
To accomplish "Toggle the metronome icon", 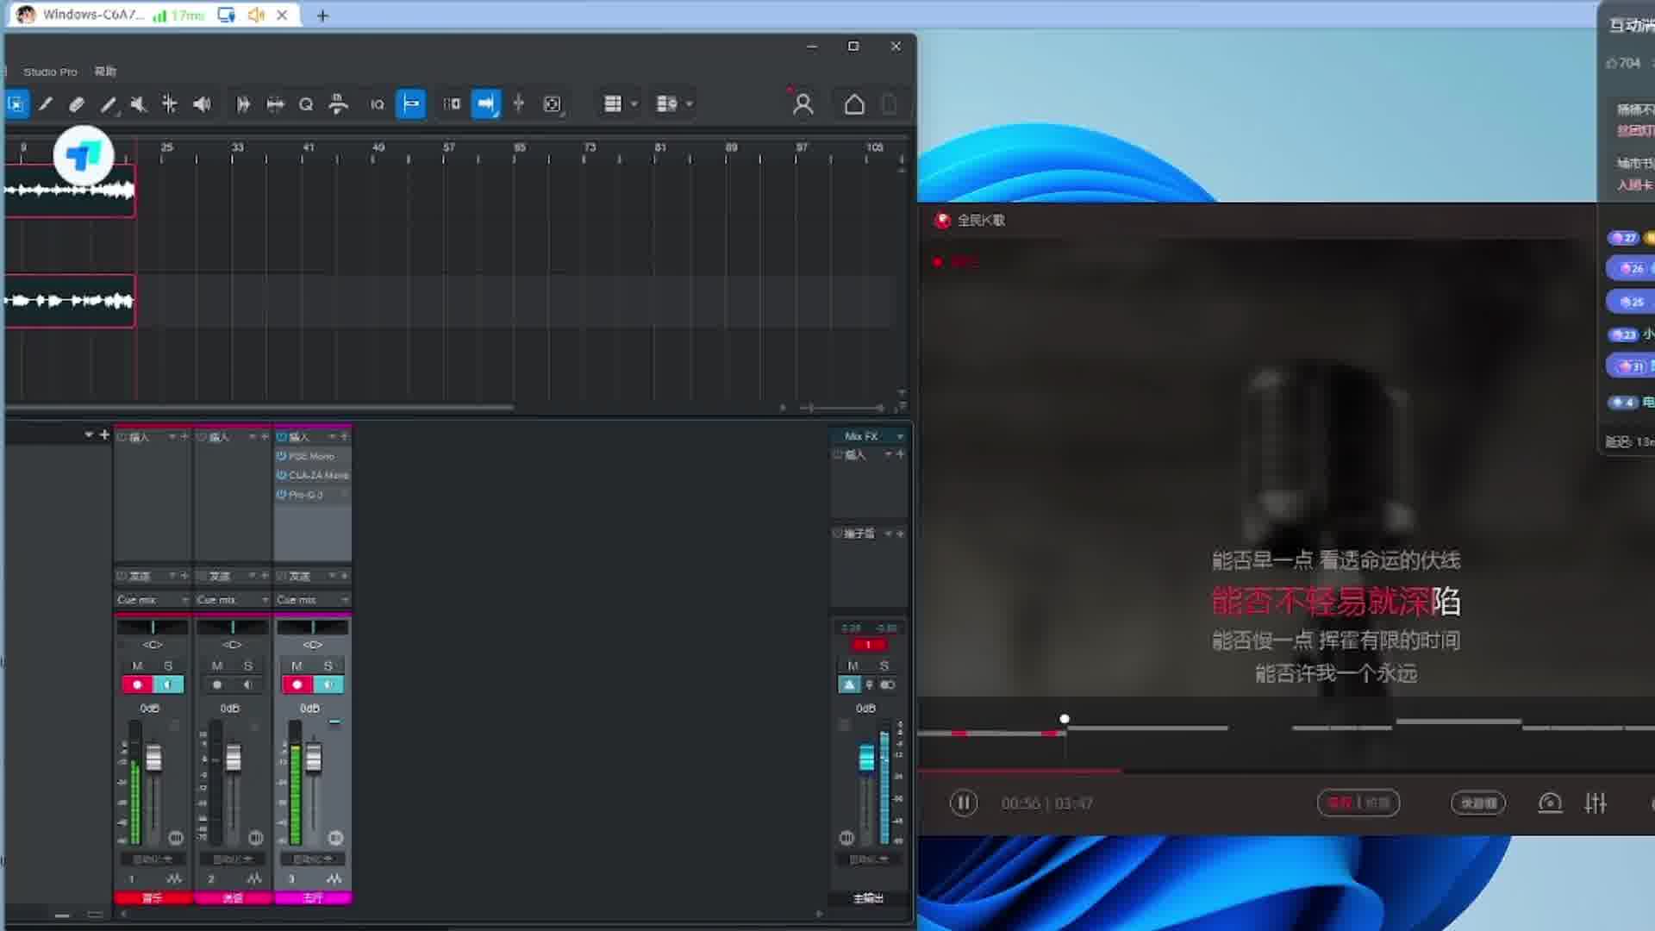I will [339, 103].
